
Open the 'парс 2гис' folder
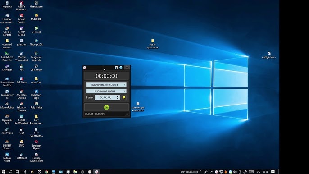point(36,80)
